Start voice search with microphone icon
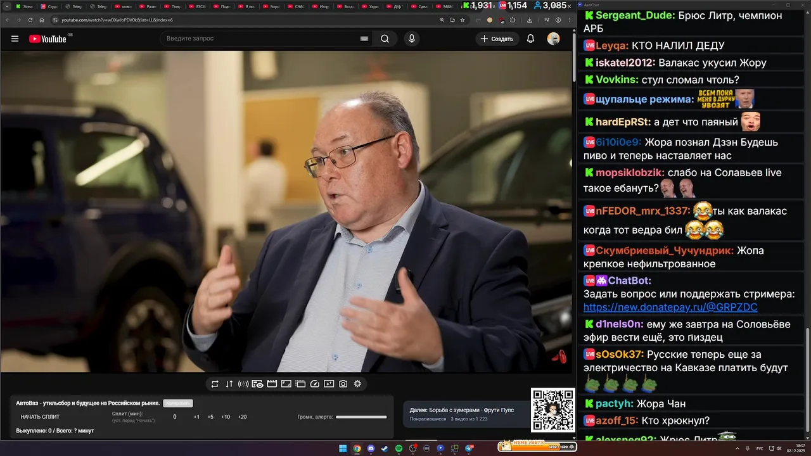The width and height of the screenshot is (811, 456). coord(412,39)
